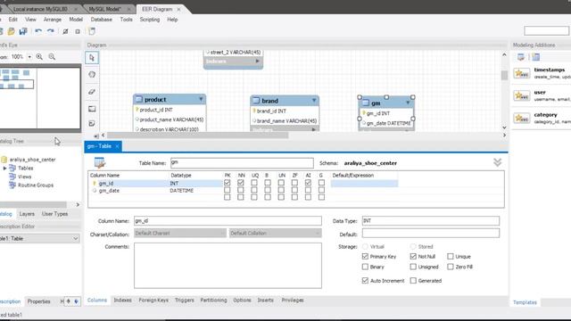Switch to the Indexes tab
The image size is (571, 321).
[x=123, y=300]
